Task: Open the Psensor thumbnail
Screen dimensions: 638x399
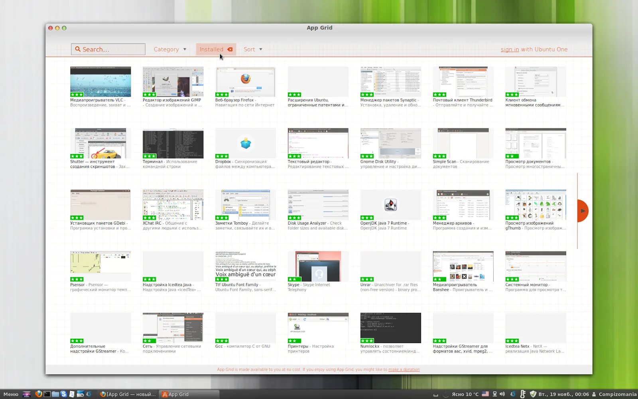Action: (x=100, y=266)
